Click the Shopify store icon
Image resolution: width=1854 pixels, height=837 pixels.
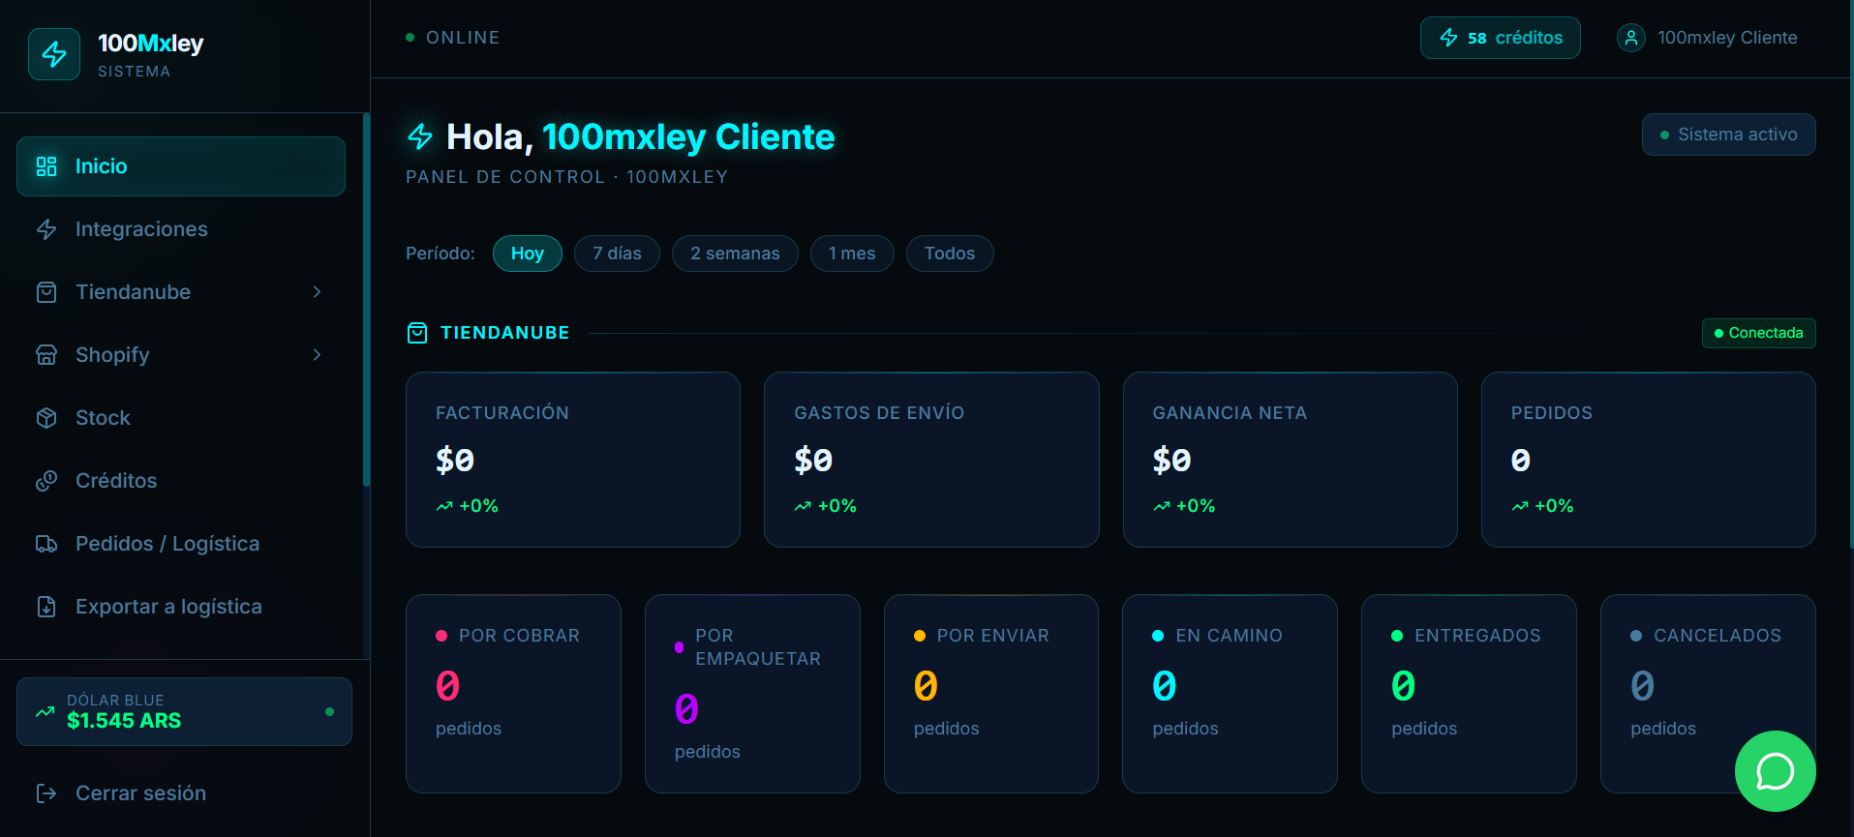(46, 355)
